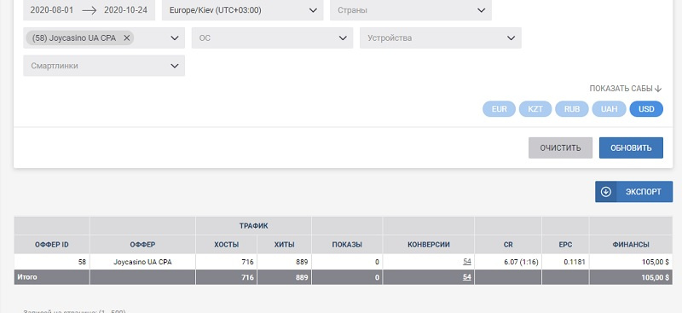Select KZT currency
Viewport: 682px width, 313px height.
point(535,109)
